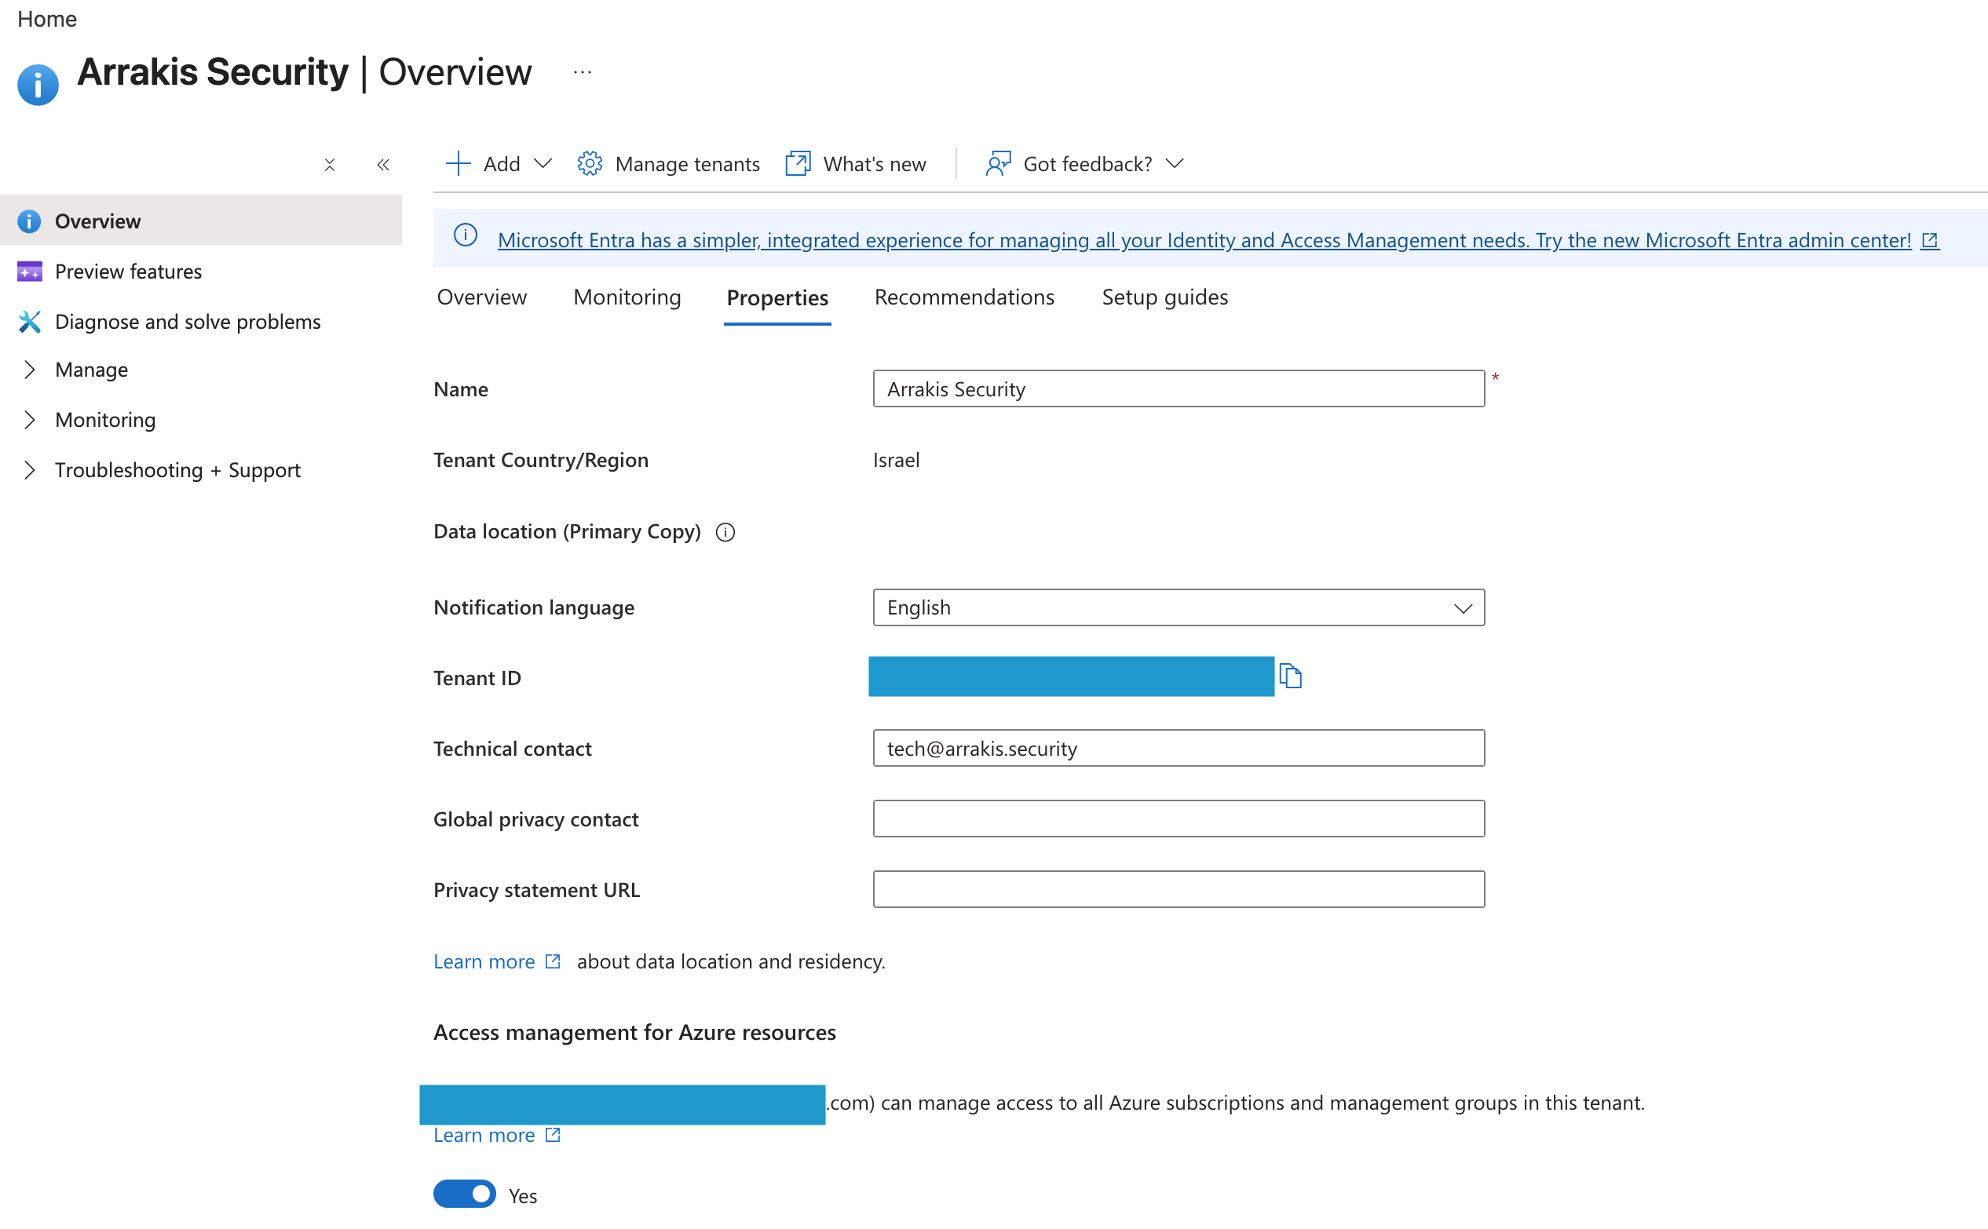
Task: Open Preview features
Action: [x=128, y=272]
